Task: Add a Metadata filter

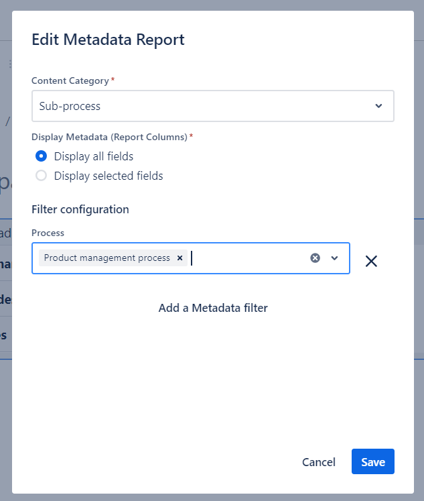Action: [213, 308]
